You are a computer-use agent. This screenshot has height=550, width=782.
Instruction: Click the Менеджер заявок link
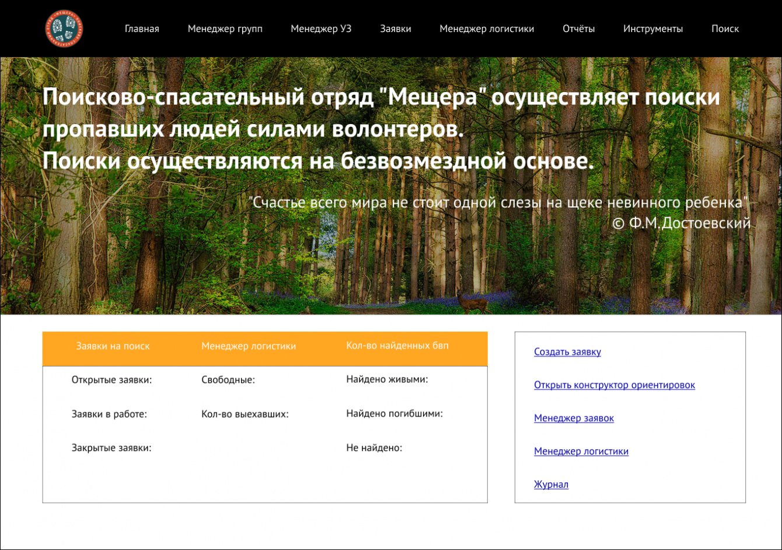[x=574, y=418]
